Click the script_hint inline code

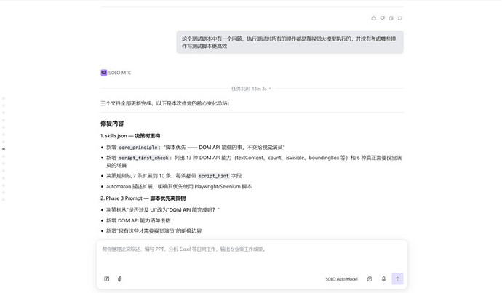click(214, 176)
